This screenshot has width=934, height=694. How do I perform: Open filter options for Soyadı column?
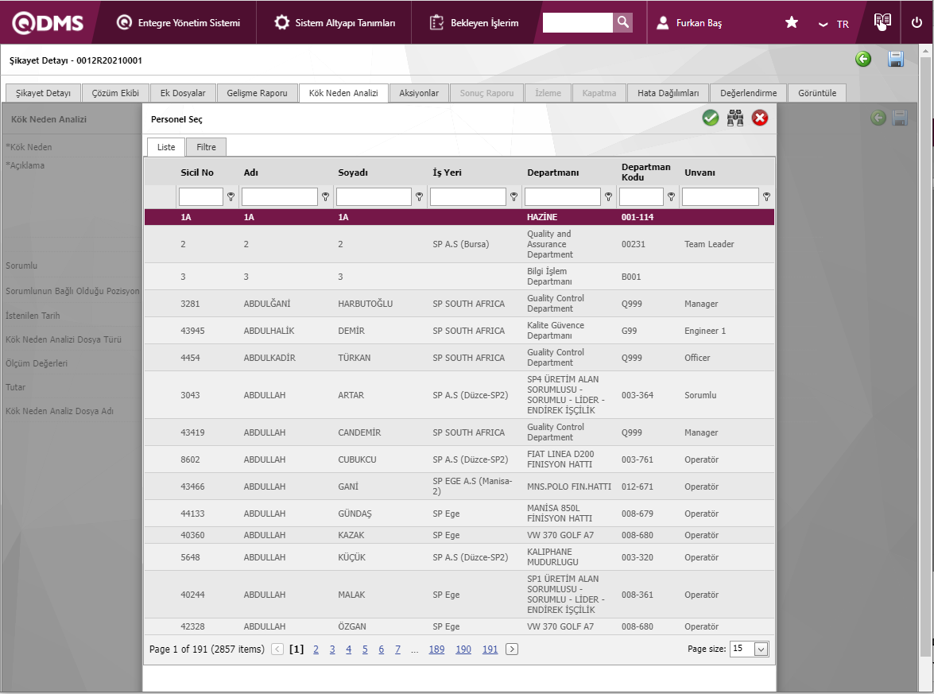point(420,196)
